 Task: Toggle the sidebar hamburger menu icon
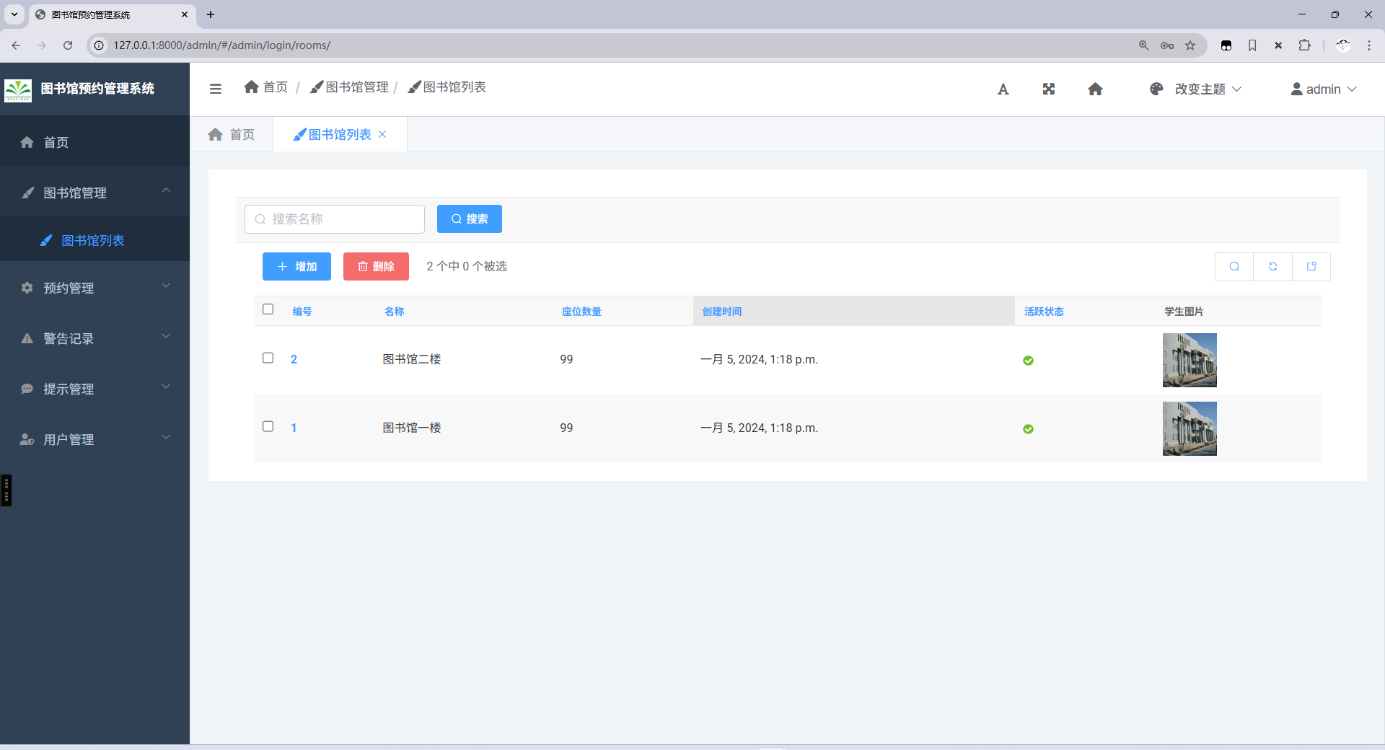point(215,89)
